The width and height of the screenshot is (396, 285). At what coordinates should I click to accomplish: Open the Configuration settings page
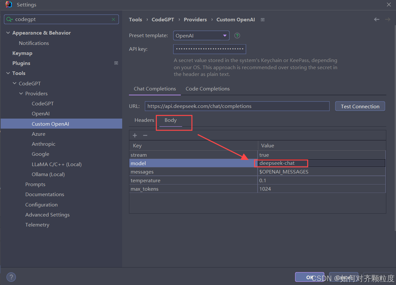coord(41,205)
